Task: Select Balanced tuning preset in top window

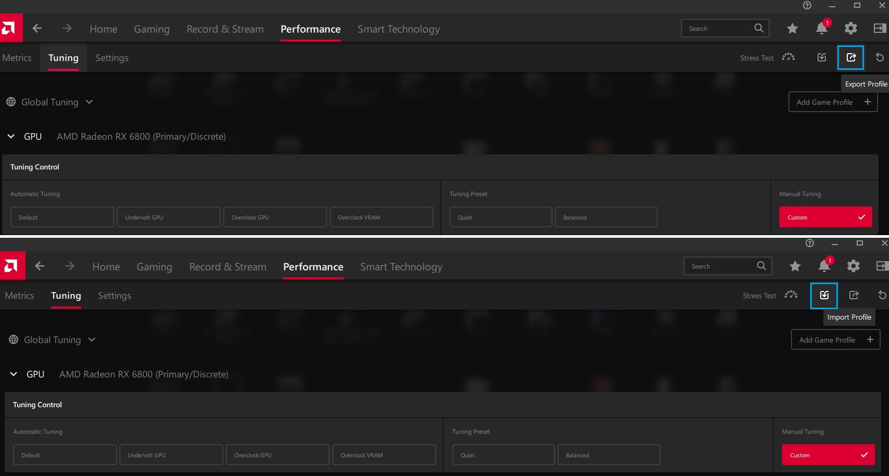Action: pos(606,217)
